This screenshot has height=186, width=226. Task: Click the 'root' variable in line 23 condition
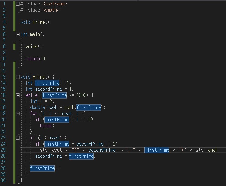coord(55,138)
